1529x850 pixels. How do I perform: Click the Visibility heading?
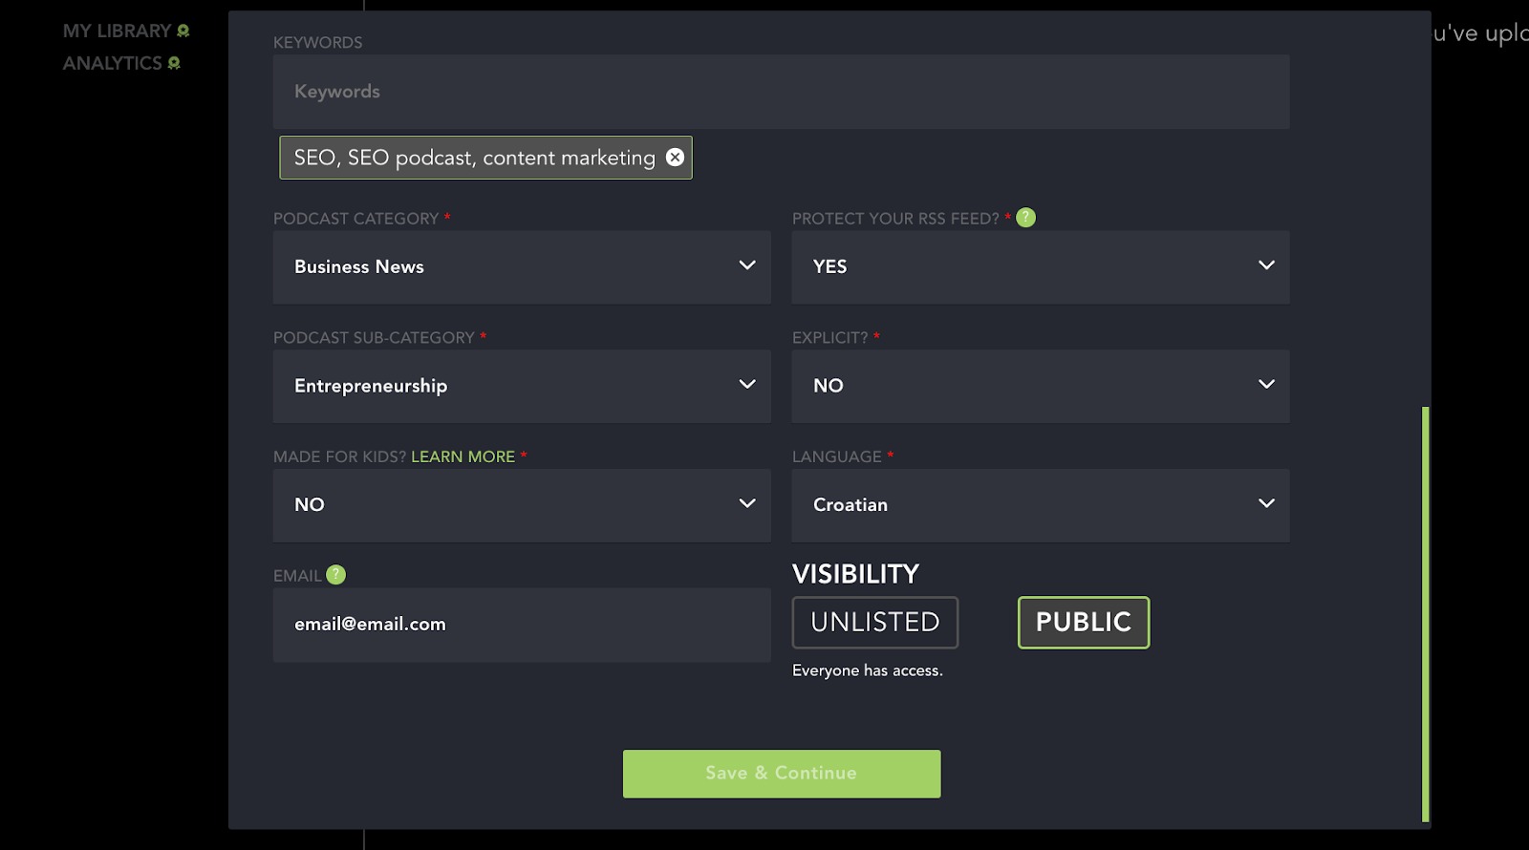point(855,574)
